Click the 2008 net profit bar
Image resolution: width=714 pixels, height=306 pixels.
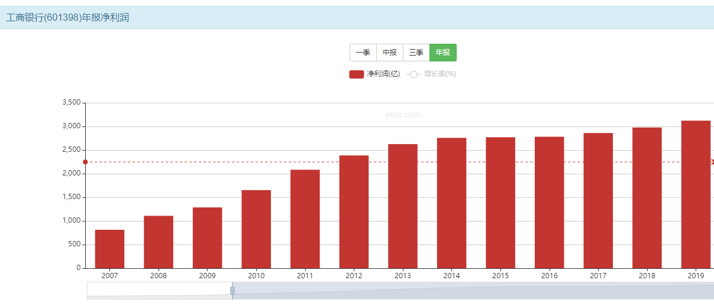159,242
